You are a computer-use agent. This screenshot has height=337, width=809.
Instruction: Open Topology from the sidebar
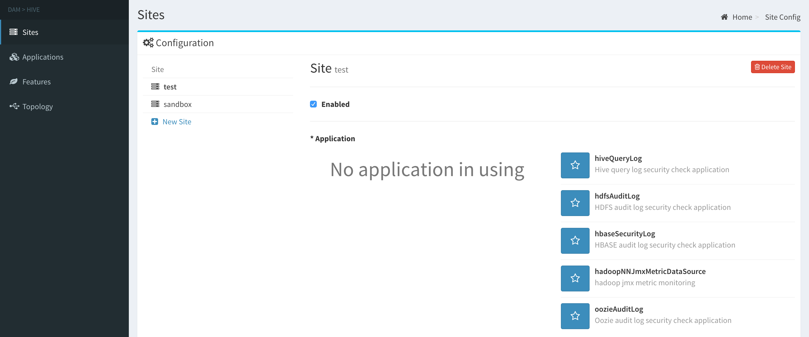coord(37,107)
